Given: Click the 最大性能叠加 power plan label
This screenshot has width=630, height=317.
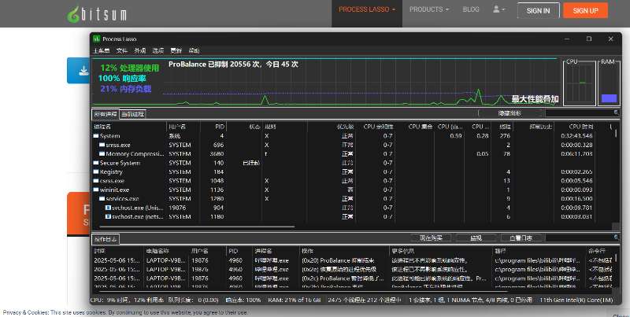Looking at the screenshot, I should [x=535, y=99].
